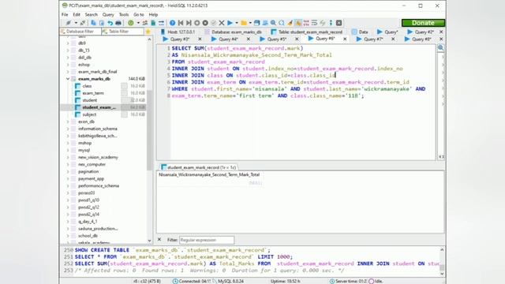
Task: Close the Query #5 tab
Action: click(x=297, y=39)
